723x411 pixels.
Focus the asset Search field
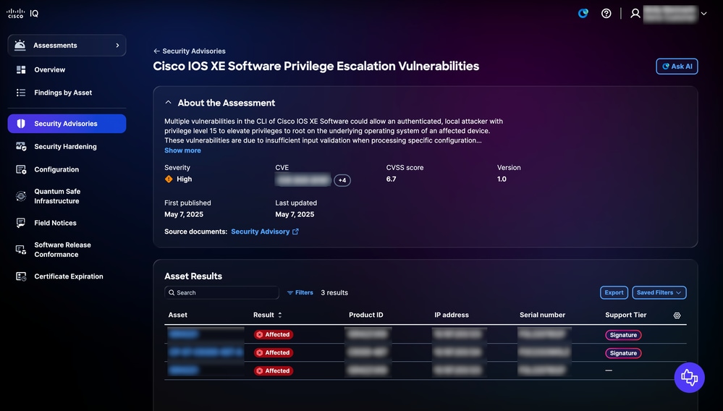click(x=221, y=292)
